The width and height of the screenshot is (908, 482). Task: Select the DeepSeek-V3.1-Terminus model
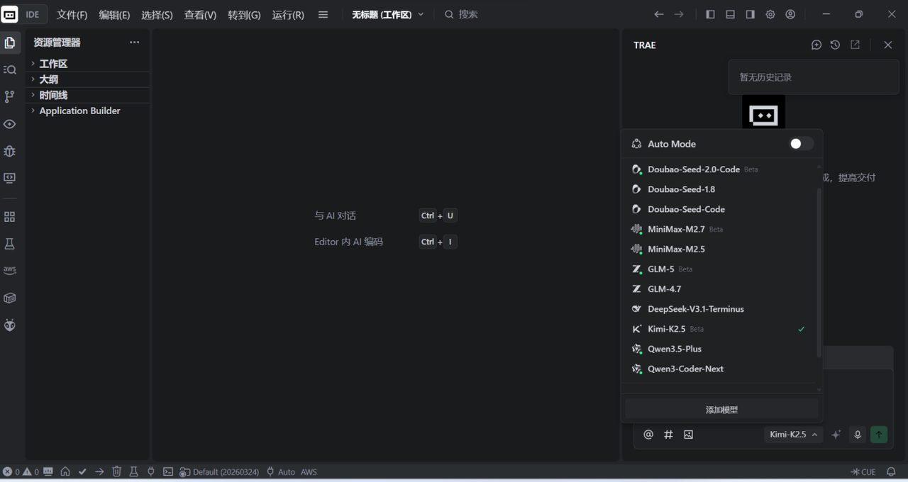(720, 309)
